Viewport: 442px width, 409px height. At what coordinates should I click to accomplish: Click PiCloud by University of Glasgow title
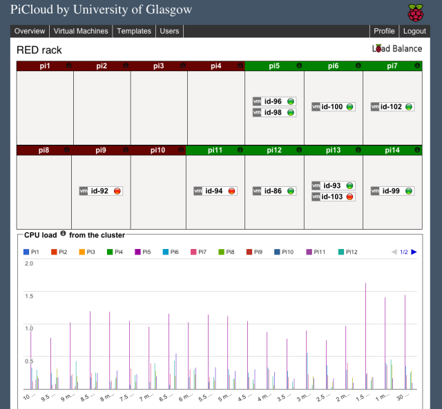[102, 10]
